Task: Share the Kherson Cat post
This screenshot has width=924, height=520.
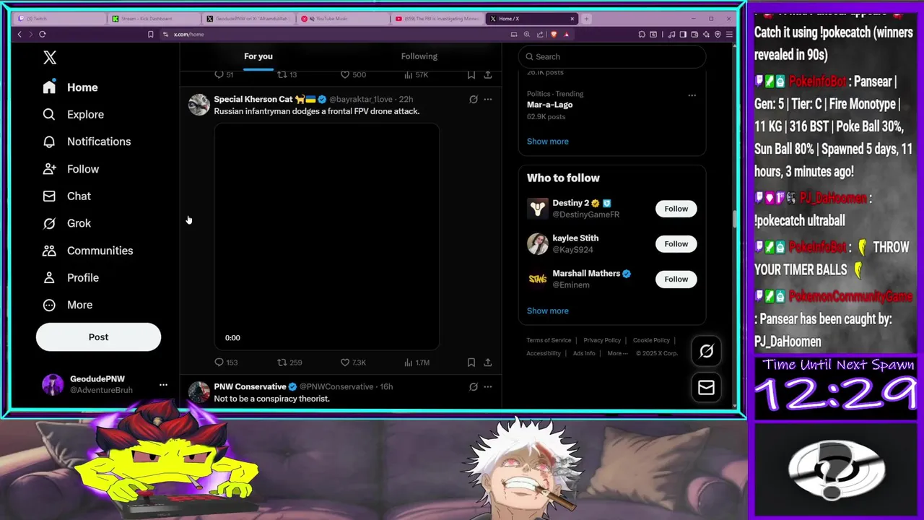Action: coord(488,363)
